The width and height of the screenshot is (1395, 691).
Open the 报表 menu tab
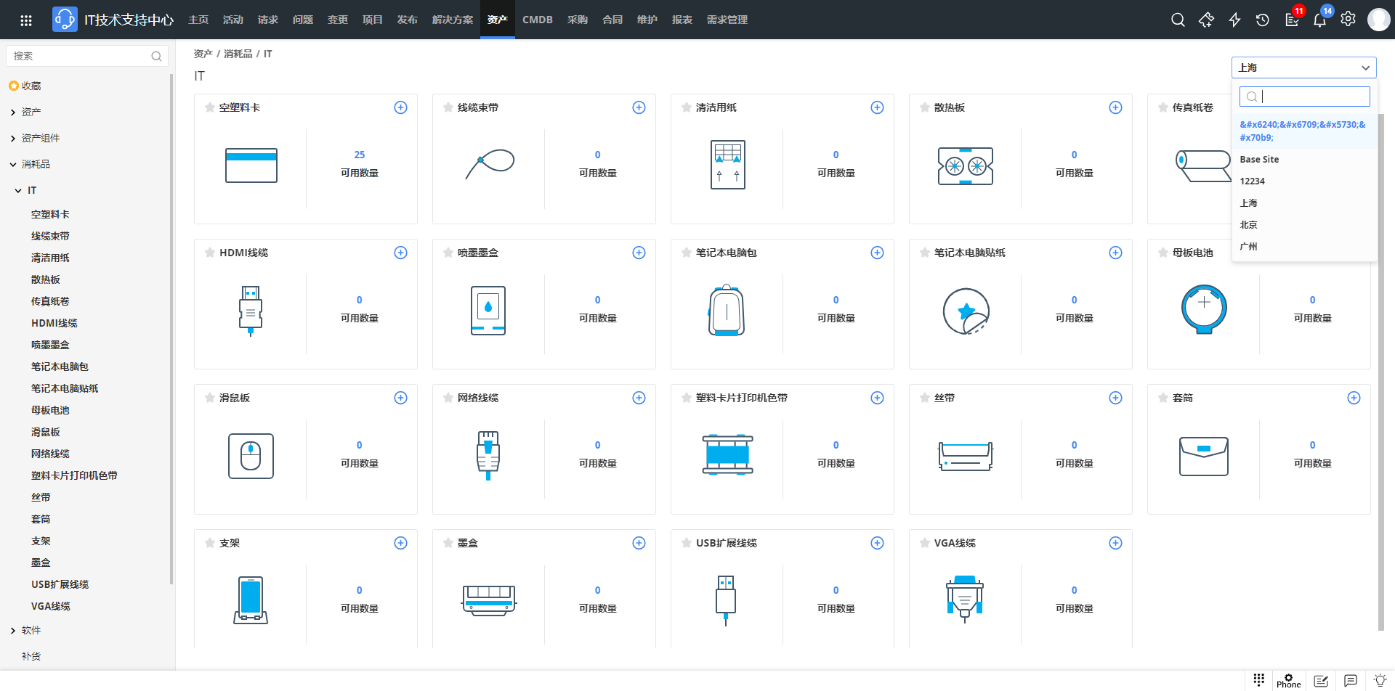click(x=682, y=20)
